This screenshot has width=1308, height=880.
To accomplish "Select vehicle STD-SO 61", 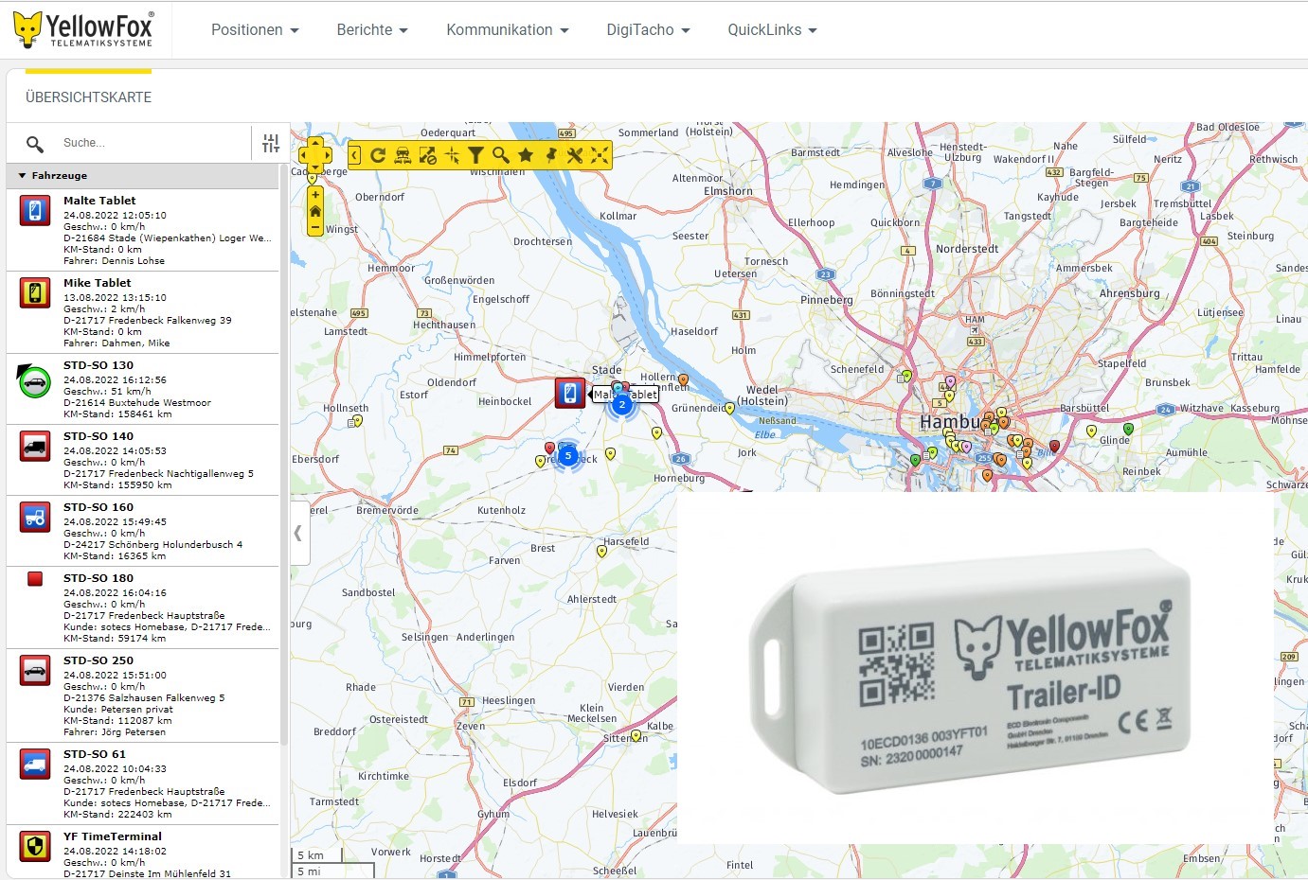I will [143, 783].
